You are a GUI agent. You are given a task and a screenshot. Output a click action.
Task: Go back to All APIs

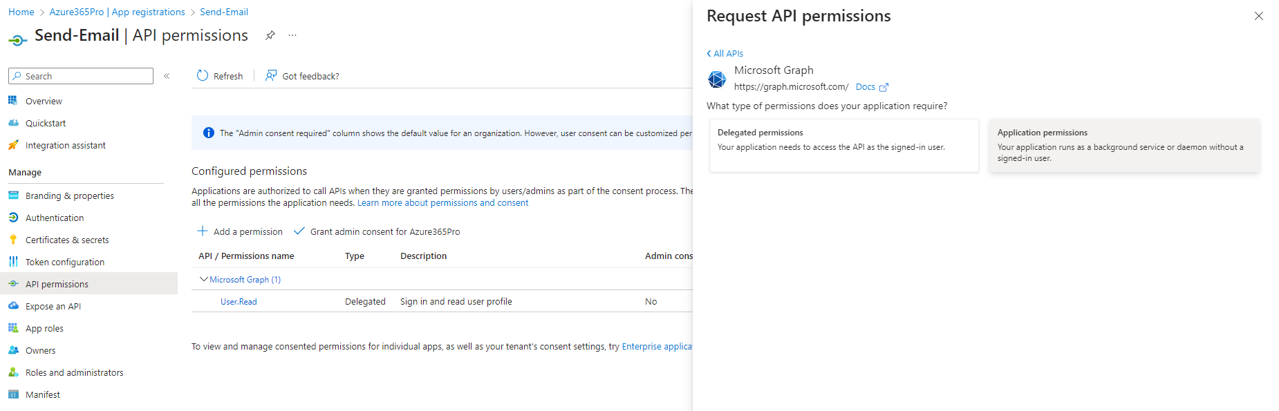tap(725, 53)
